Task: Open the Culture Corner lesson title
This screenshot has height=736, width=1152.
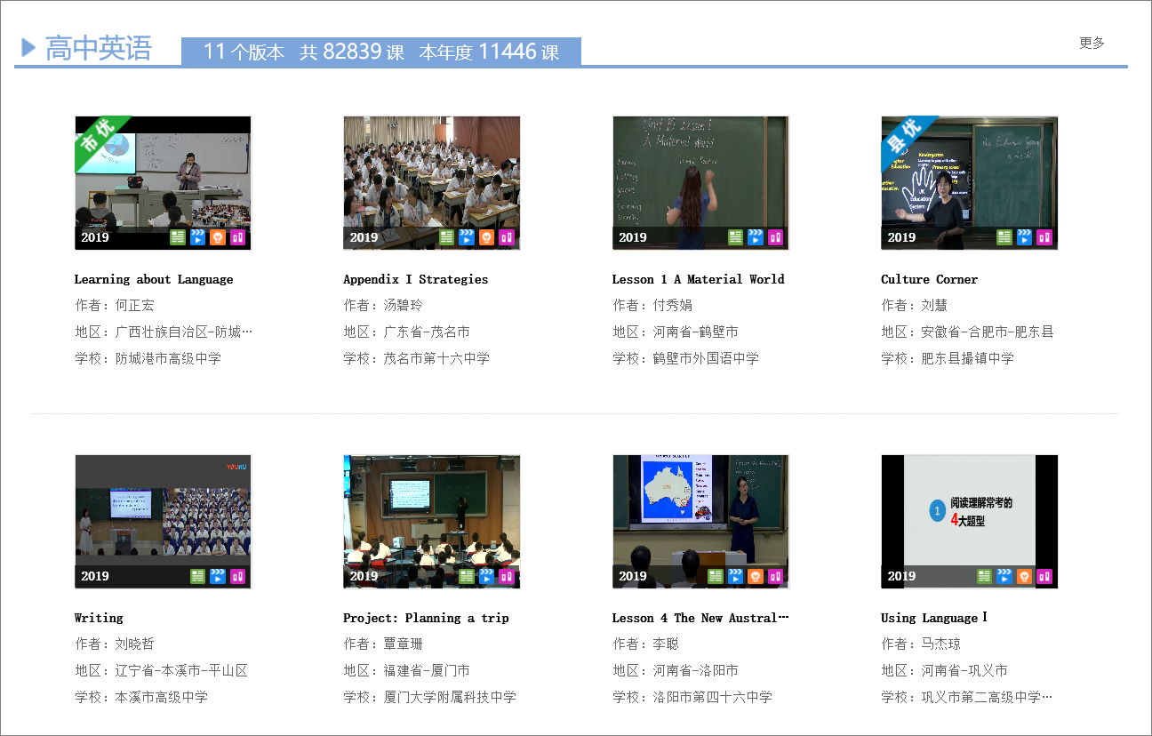Action: tap(929, 279)
